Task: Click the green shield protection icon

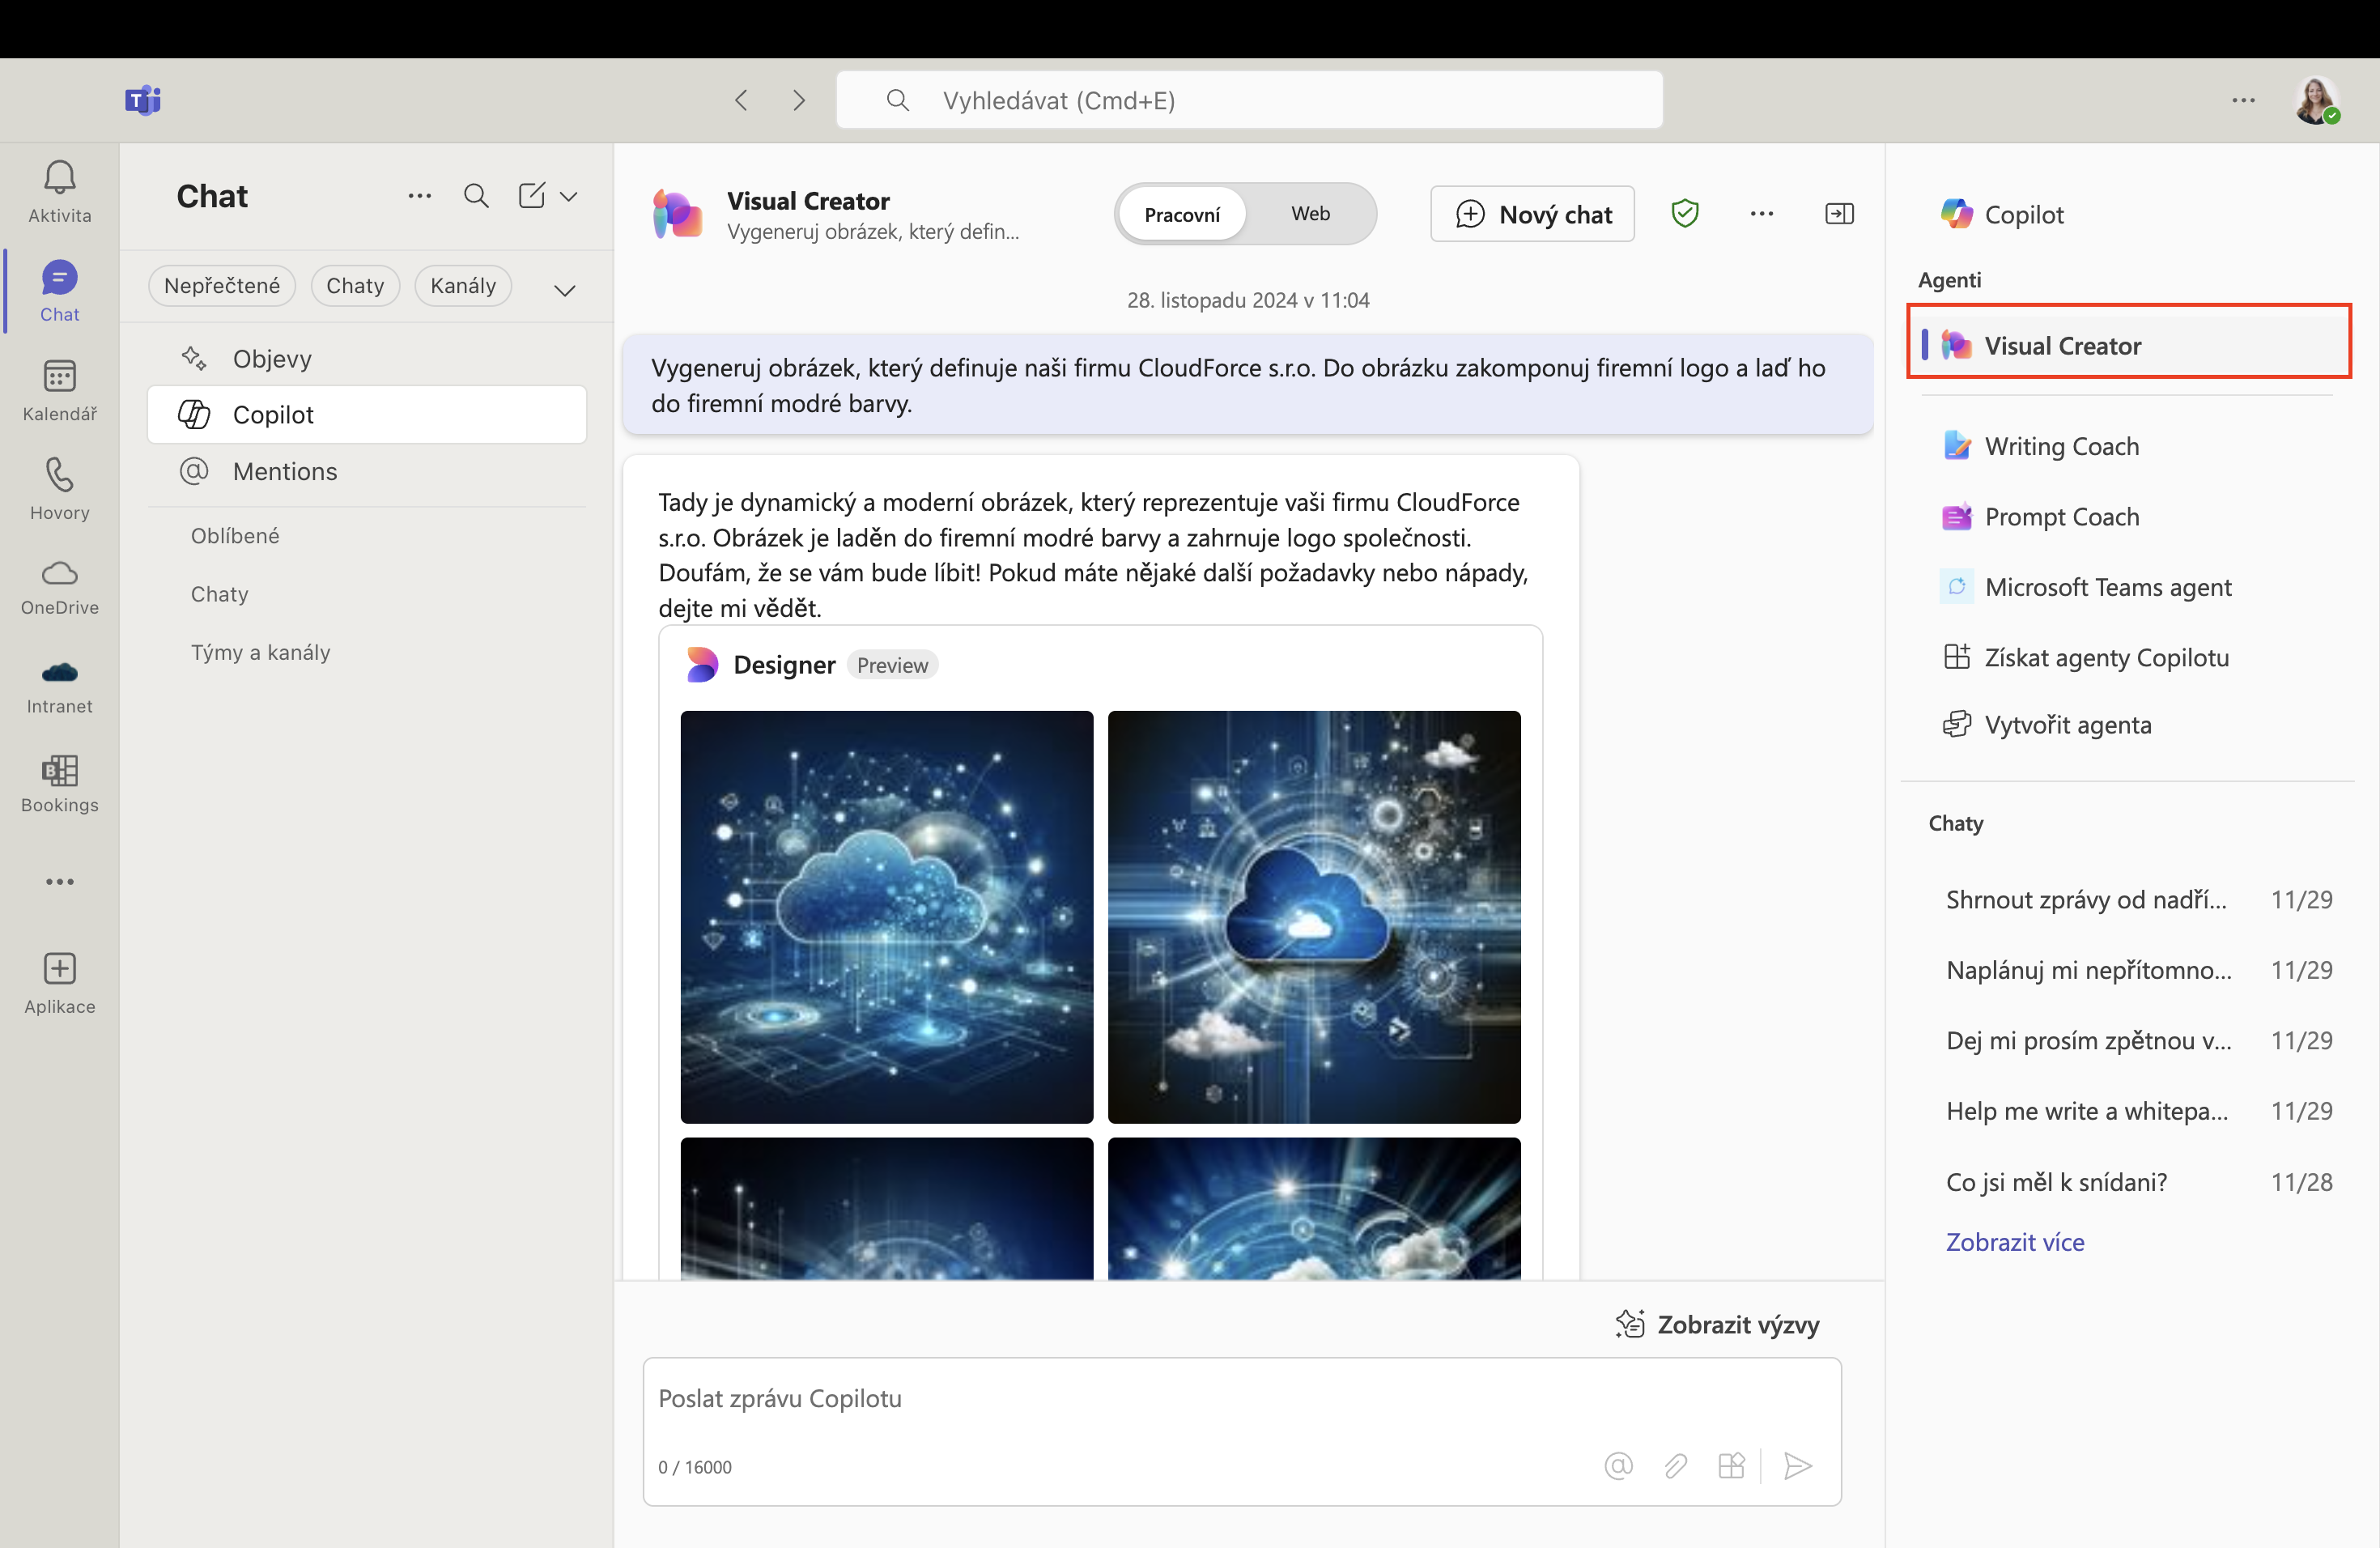Action: point(1685,213)
